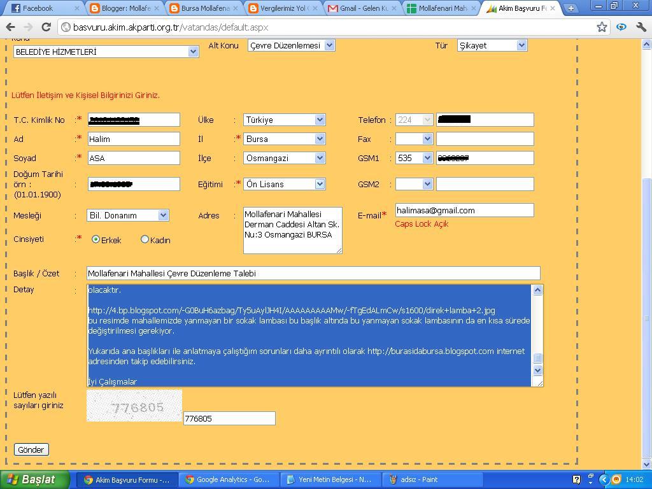652x489 pixels.
Task: Open the Tür dropdown showing Şikayet
Action: 492,45
